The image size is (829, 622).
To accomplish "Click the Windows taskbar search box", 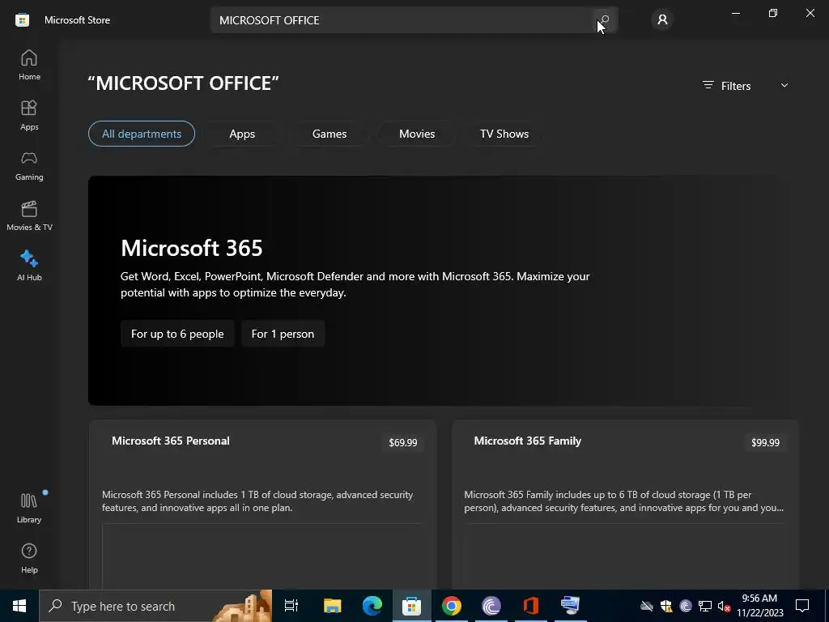I will click(155, 606).
